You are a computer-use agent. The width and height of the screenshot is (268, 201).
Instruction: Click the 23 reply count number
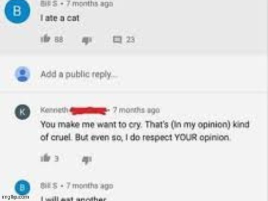(130, 40)
